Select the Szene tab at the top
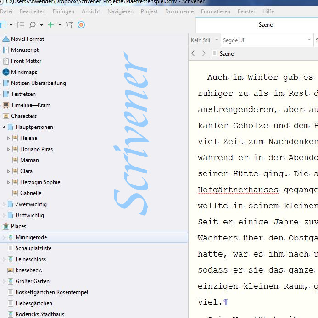 coord(266,25)
